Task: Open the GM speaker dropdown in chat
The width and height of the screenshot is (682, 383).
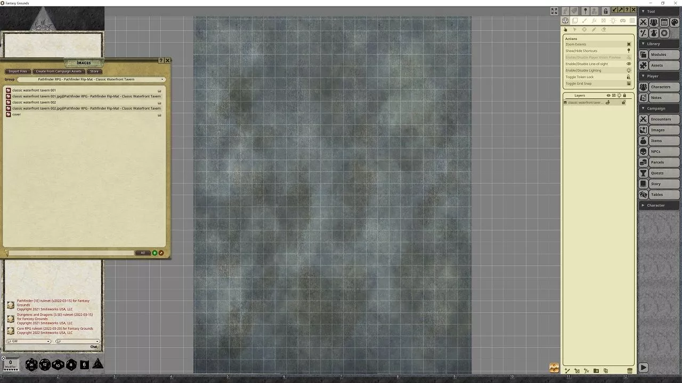Action: pos(28,341)
